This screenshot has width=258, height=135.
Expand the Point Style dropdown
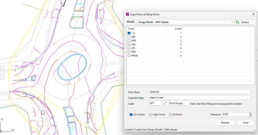point(251,92)
